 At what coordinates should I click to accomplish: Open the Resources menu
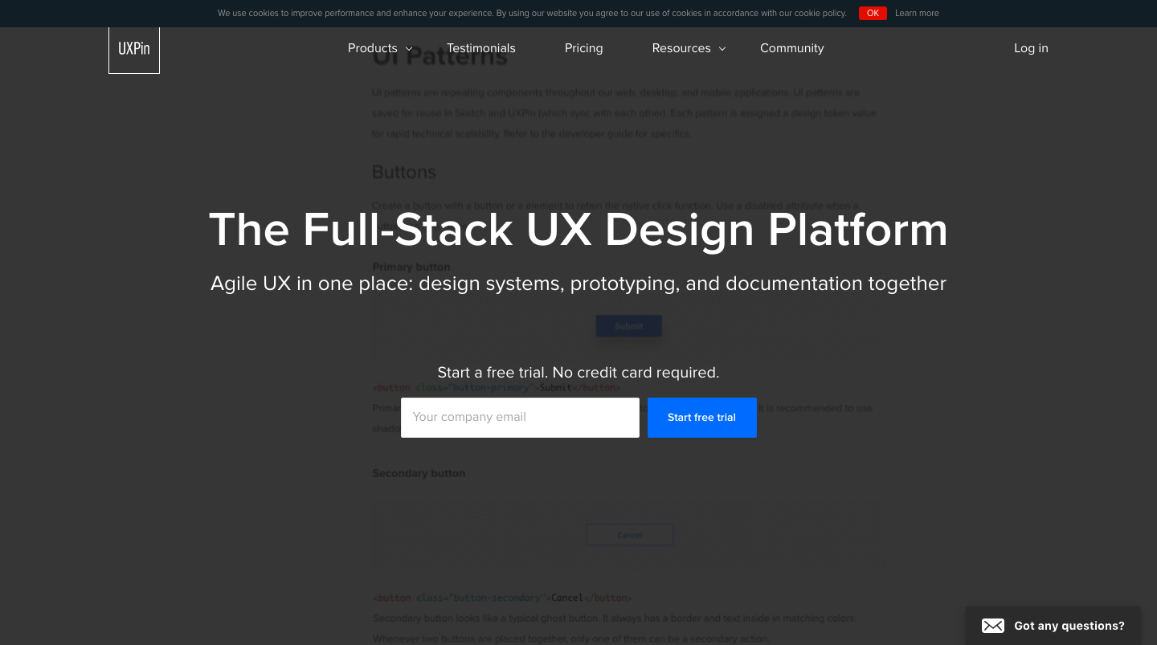point(681,48)
